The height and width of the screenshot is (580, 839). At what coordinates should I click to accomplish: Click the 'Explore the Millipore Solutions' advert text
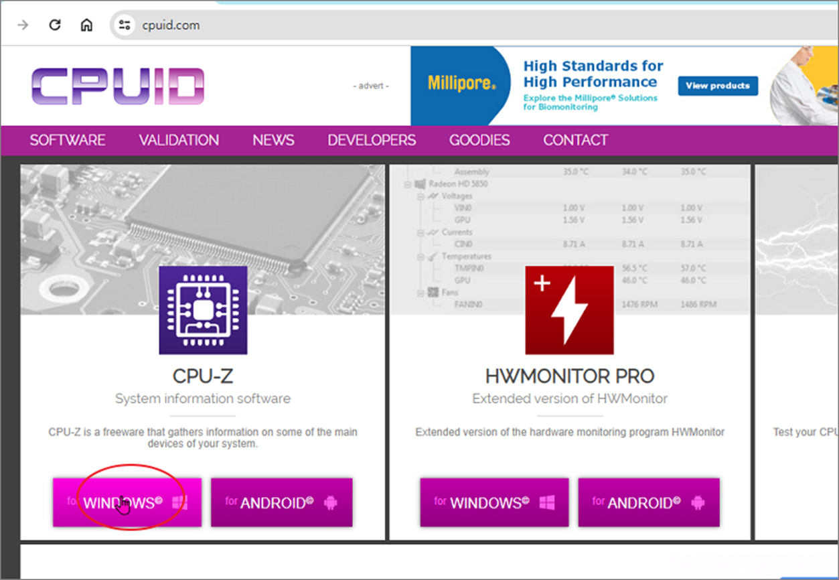(591, 102)
